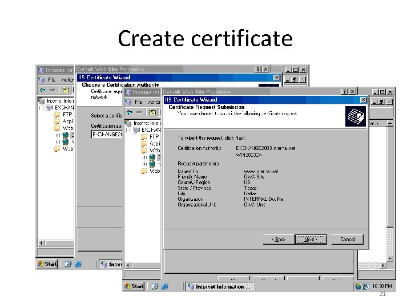Open the Action menu in the front IIS Manager window

154,102
